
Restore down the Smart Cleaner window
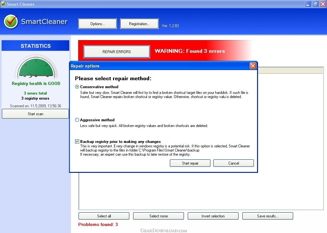pyautogui.click(x=315, y=4)
